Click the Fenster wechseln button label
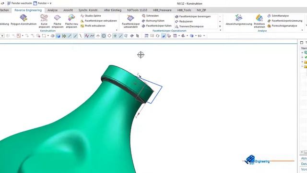This screenshot has height=173, width=307. pos(22,3)
